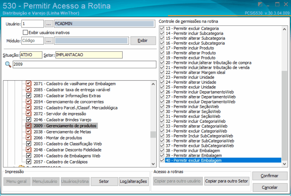Uncheck permission 26 Permitir incluir DepartamentoWeb
Viewport: 291px width, 196px height.
pos(162,92)
